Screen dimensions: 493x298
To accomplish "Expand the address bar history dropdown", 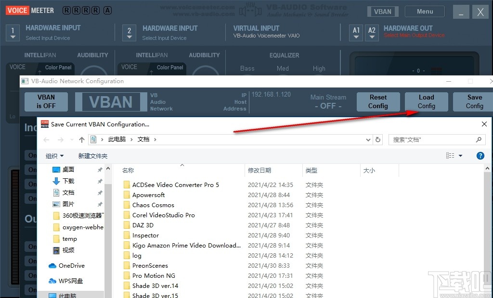I will pyautogui.click(x=368, y=140).
